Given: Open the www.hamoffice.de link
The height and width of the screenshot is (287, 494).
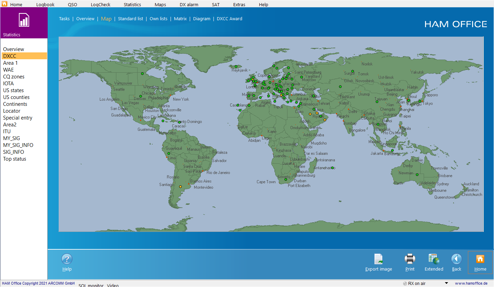Looking at the screenshot, I should (x=471, y=284).
